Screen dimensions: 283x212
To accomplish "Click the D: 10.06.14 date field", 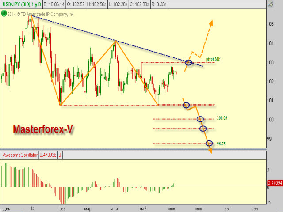I will (x=54, y=4).
